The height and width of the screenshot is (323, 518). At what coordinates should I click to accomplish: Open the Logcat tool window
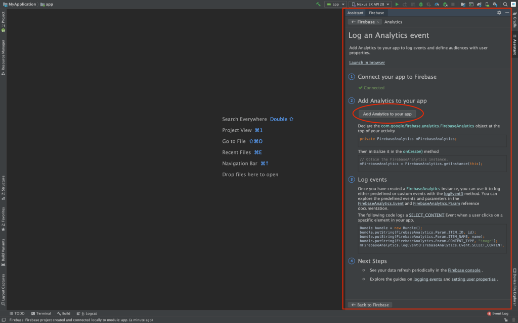(x=87, y=313)
